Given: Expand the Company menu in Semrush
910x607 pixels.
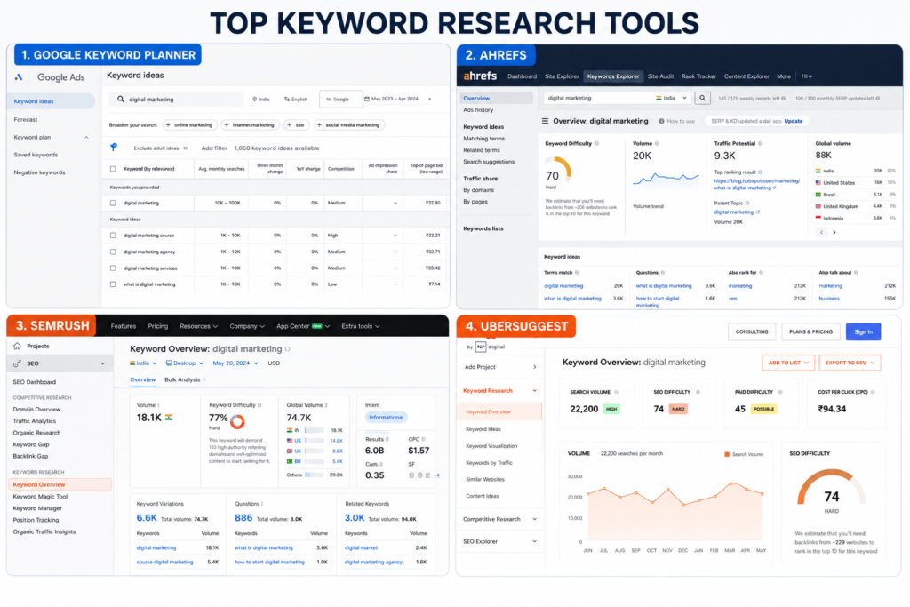Looking at the screenshot, I should click(x=247, y=326).
